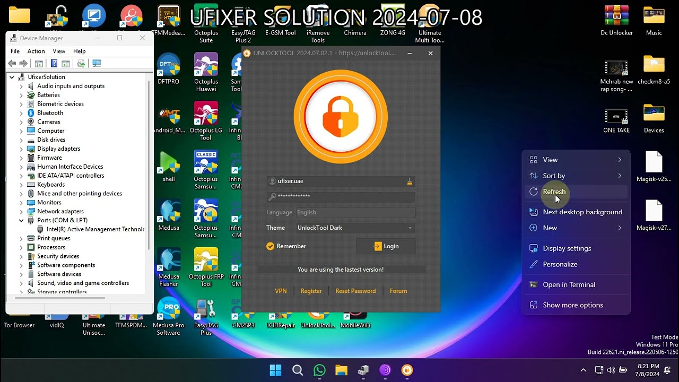
Task: Expand the Keyboards tree node
Action: click(x=21, y=185)
